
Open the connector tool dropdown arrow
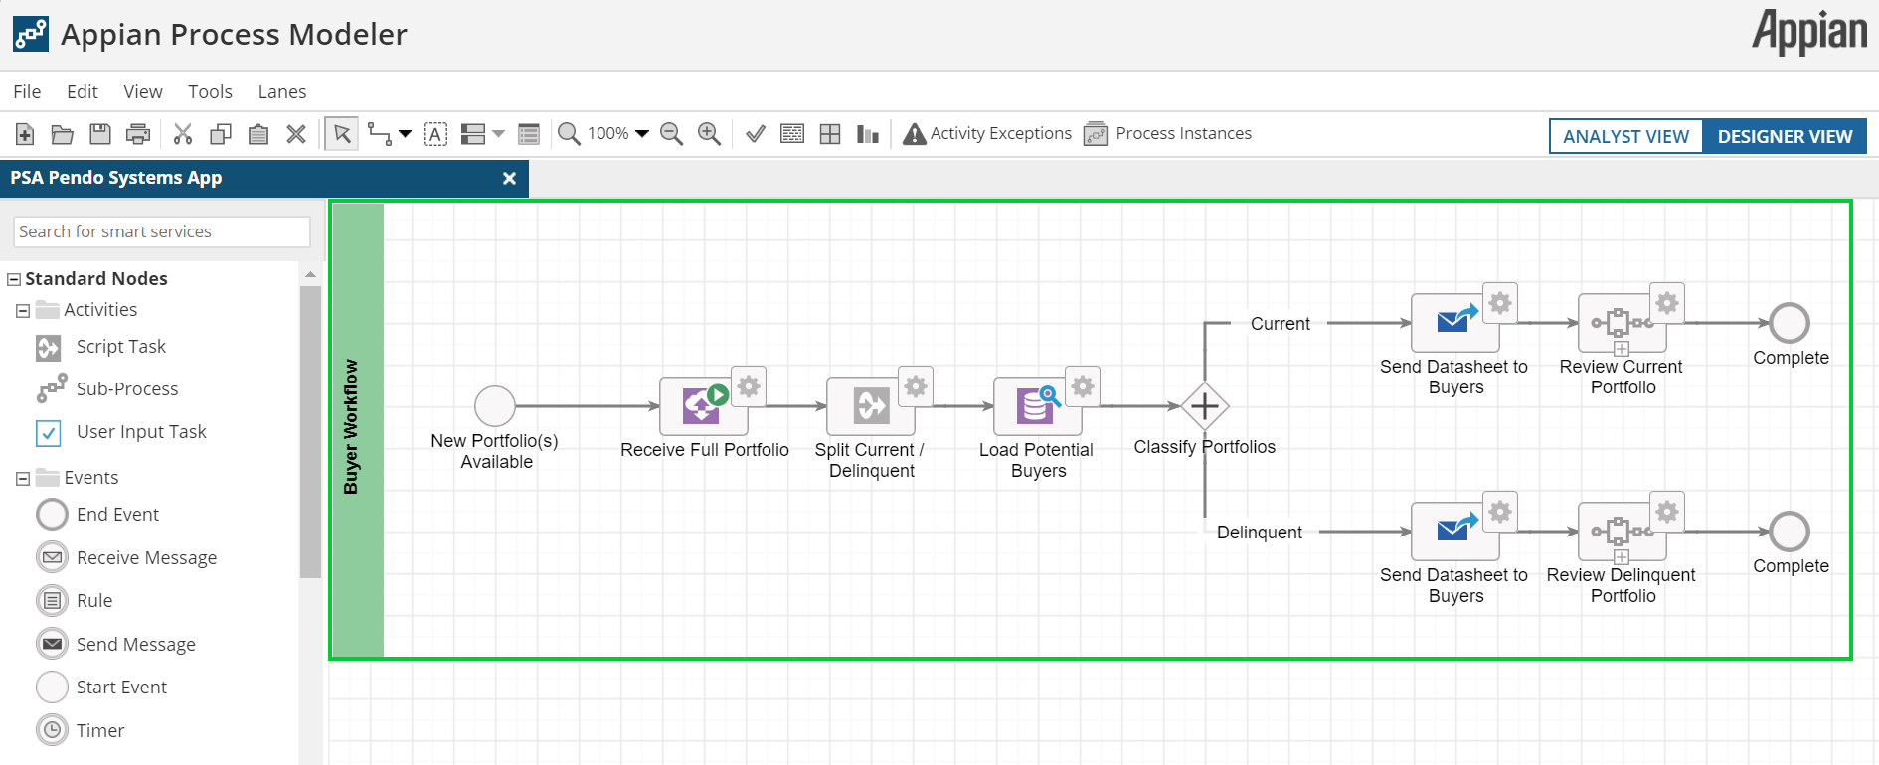coord(405,134)
